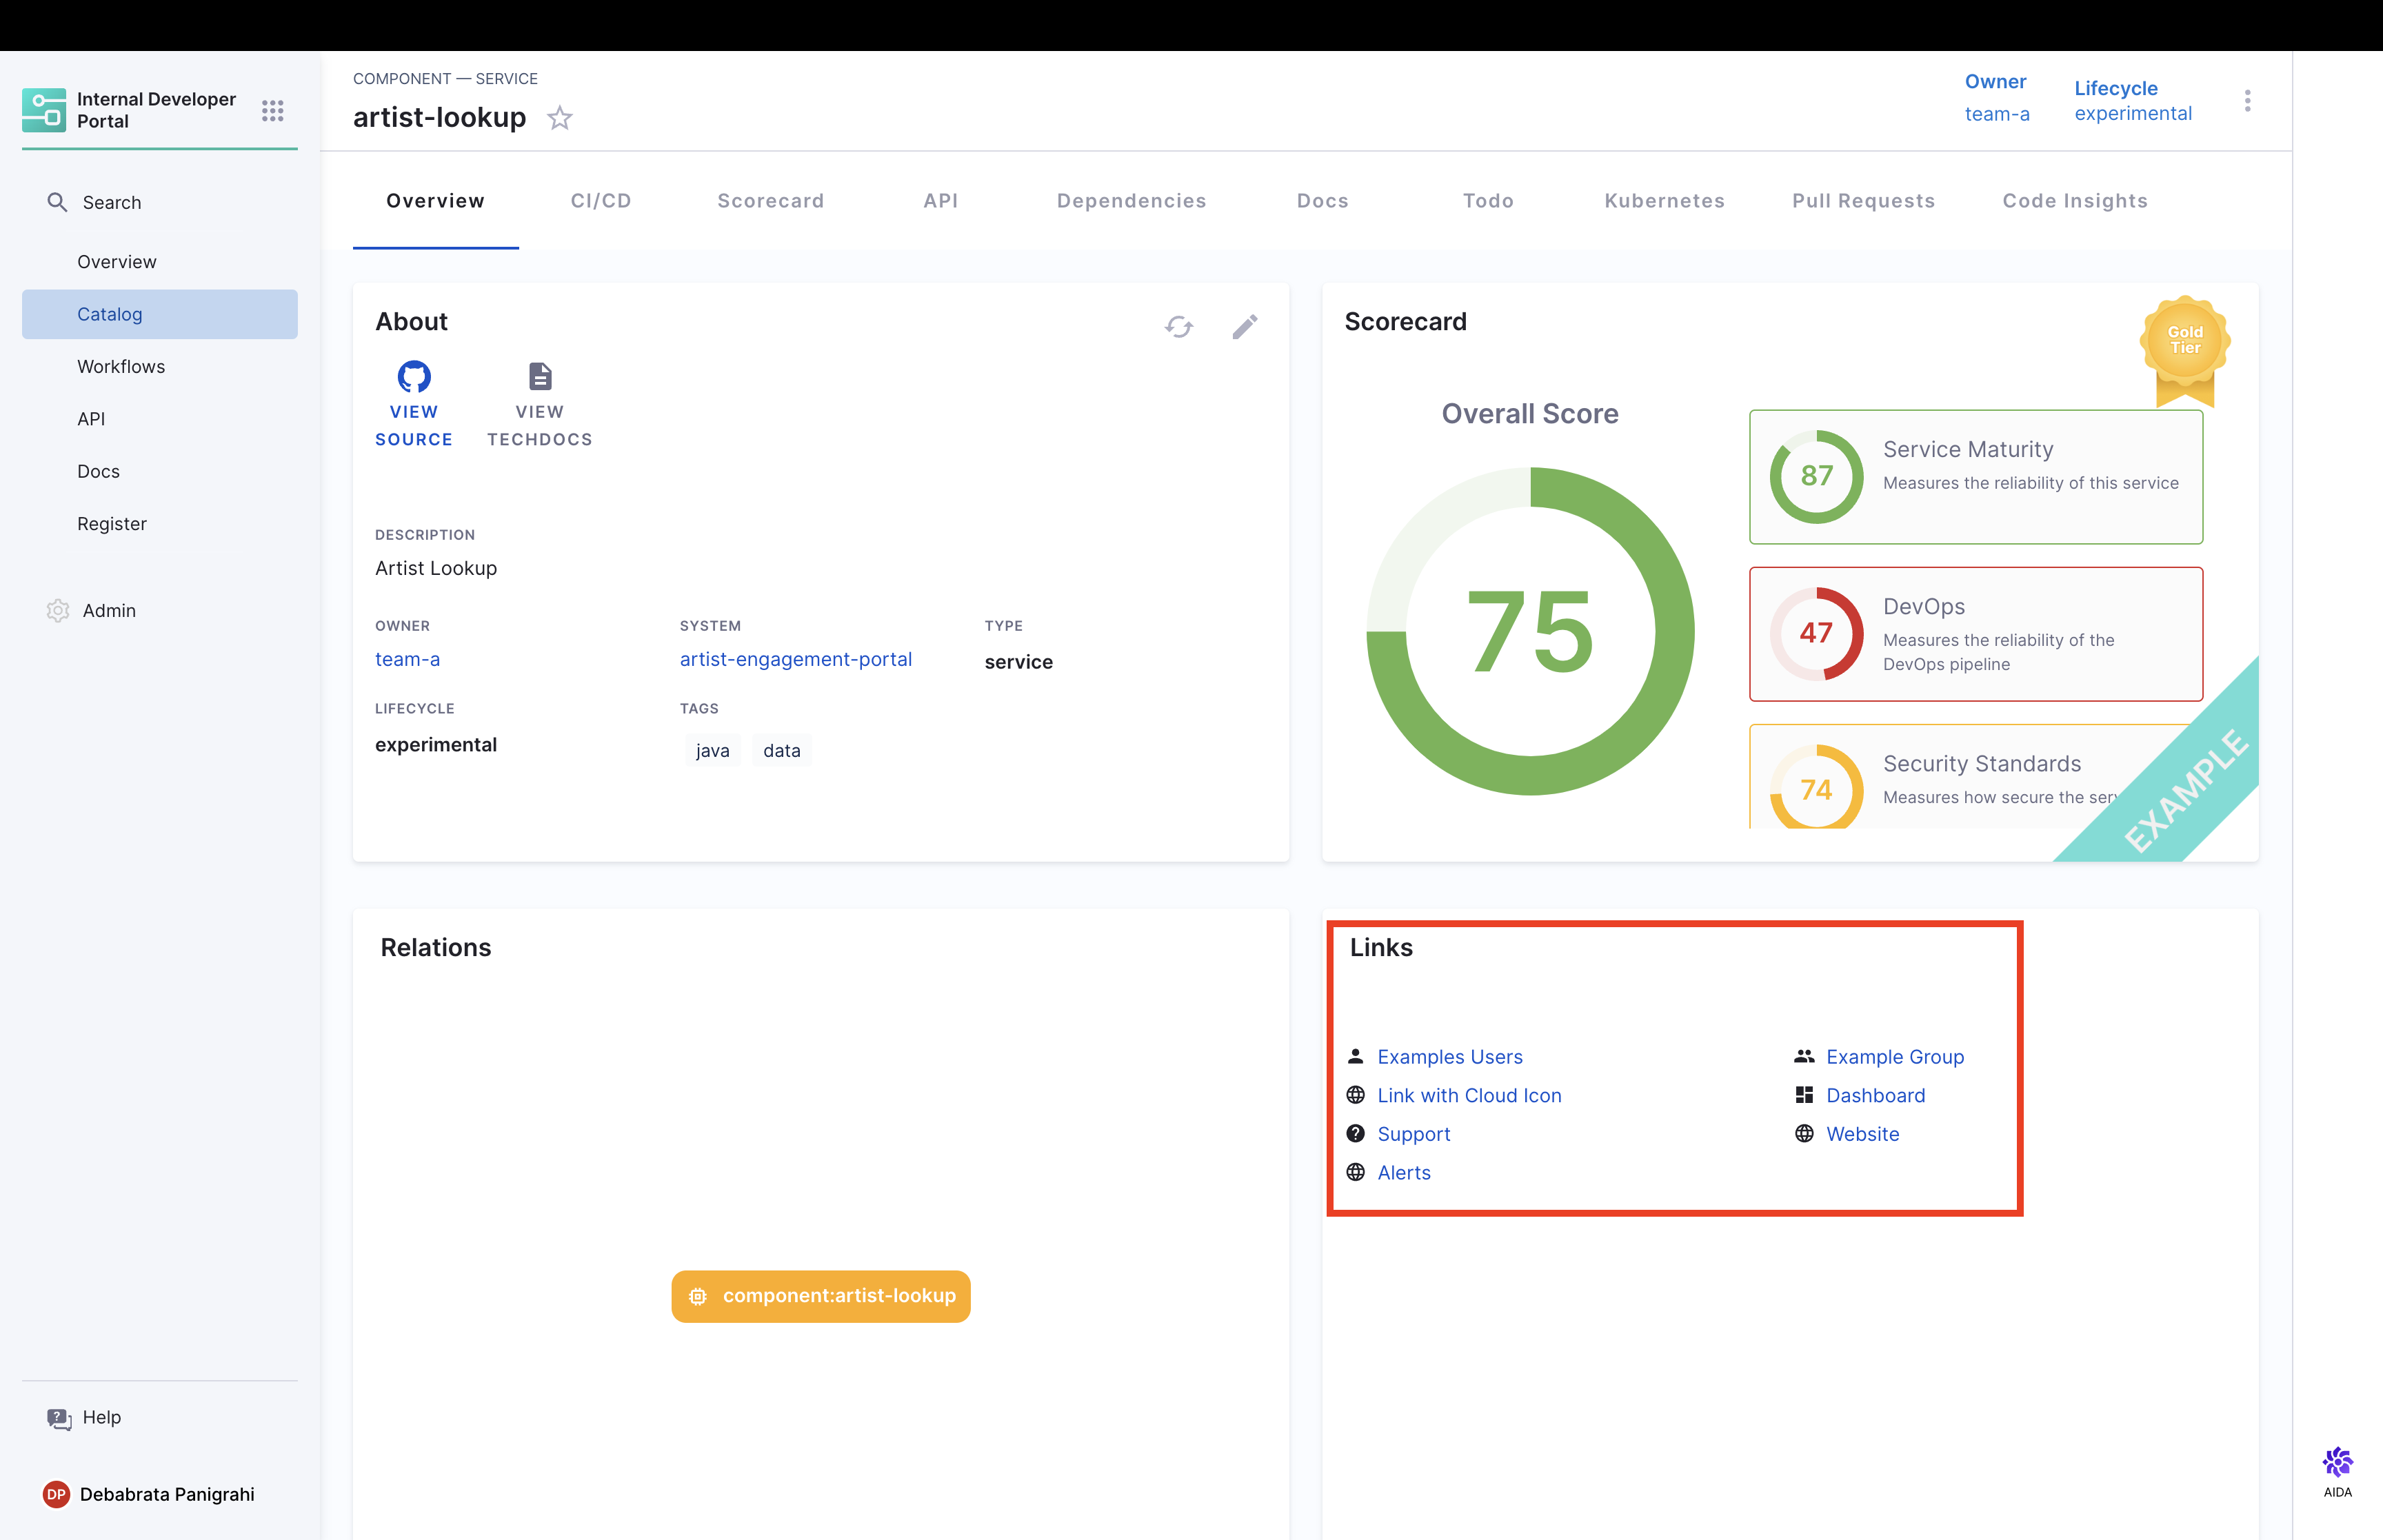Click the pencil edit metadata icon

coord(1245,327)
